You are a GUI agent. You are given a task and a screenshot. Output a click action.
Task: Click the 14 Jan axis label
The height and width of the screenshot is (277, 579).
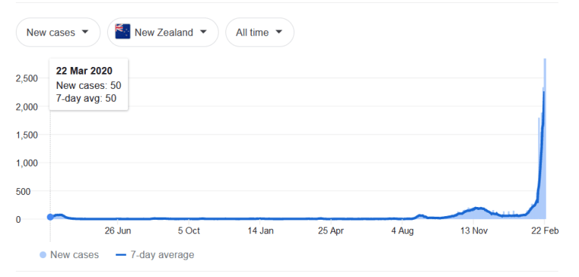click(260, 231)
